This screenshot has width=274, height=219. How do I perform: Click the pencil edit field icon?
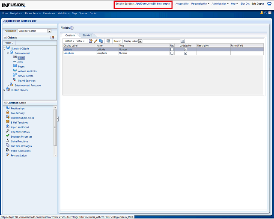(96, 41)
